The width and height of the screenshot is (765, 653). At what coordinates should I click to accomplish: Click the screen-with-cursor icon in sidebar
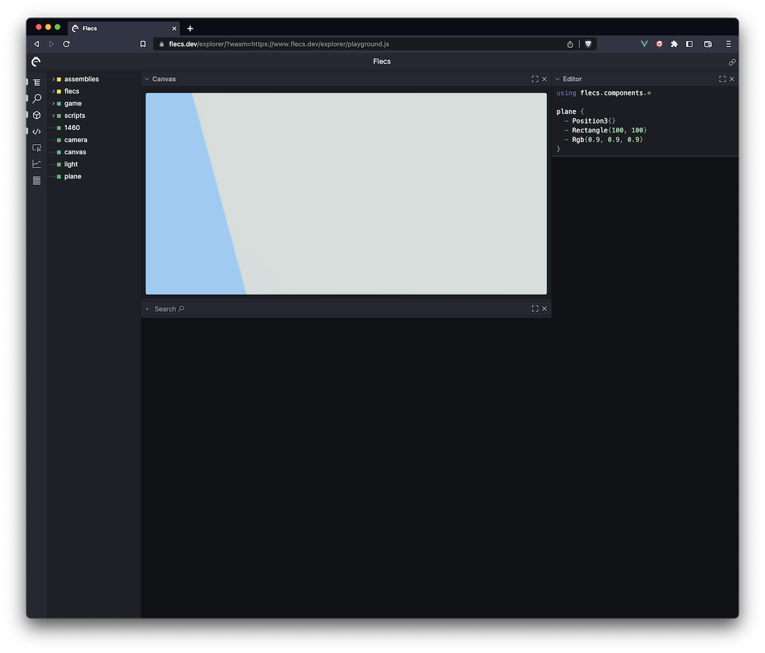36,148
